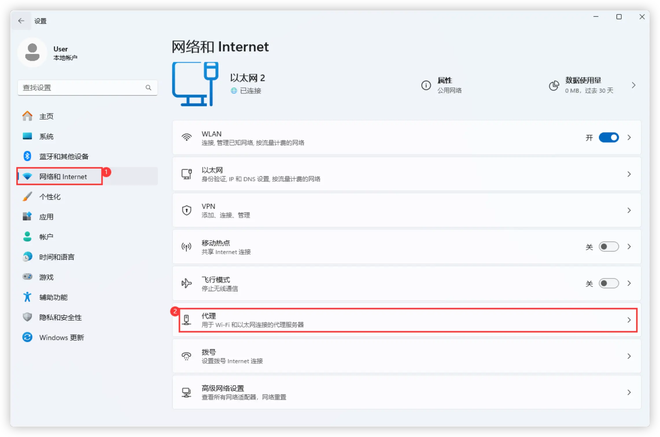Click the pie chart icon for 数据使用量

554,85
